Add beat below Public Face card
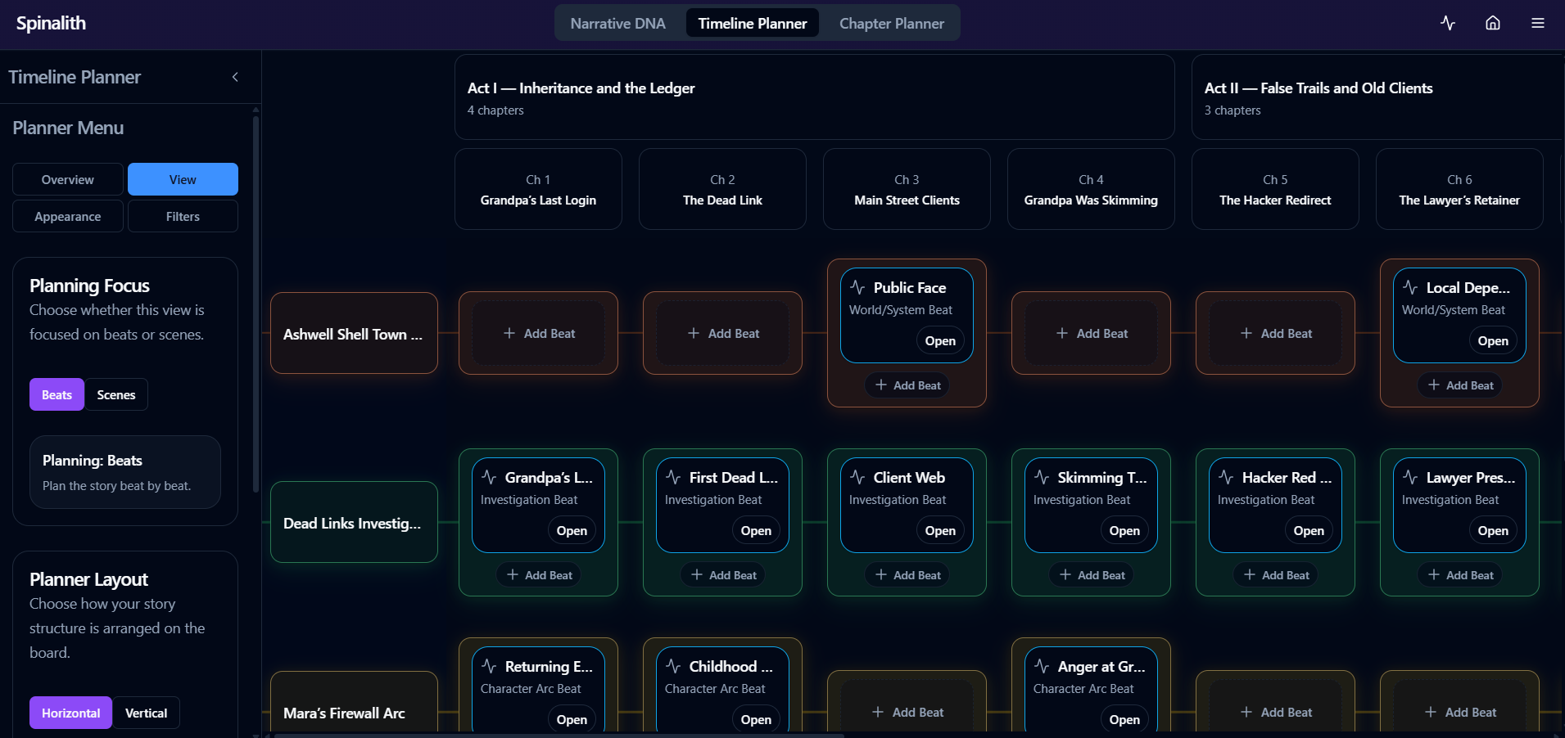 coord(907,385)
